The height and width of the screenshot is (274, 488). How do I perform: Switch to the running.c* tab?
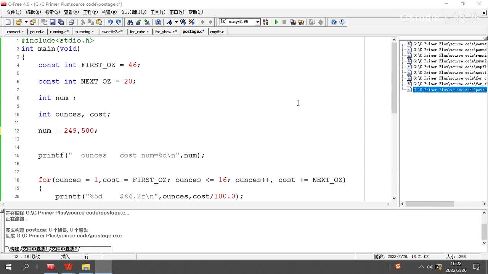[59, 32]
